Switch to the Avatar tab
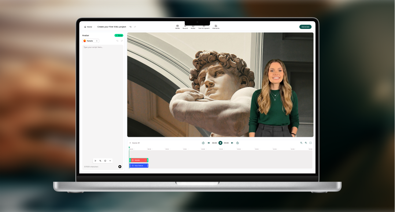Image resolution: width=395 pixels, height=212 pixels. (193, 27)
